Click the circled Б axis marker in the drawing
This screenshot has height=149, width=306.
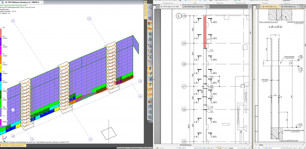point(178,16)
